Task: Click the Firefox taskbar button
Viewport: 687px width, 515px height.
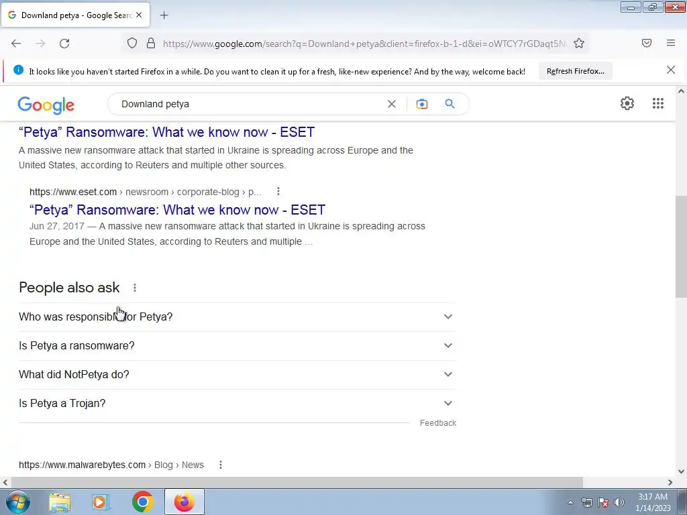Action: point(184,502)
